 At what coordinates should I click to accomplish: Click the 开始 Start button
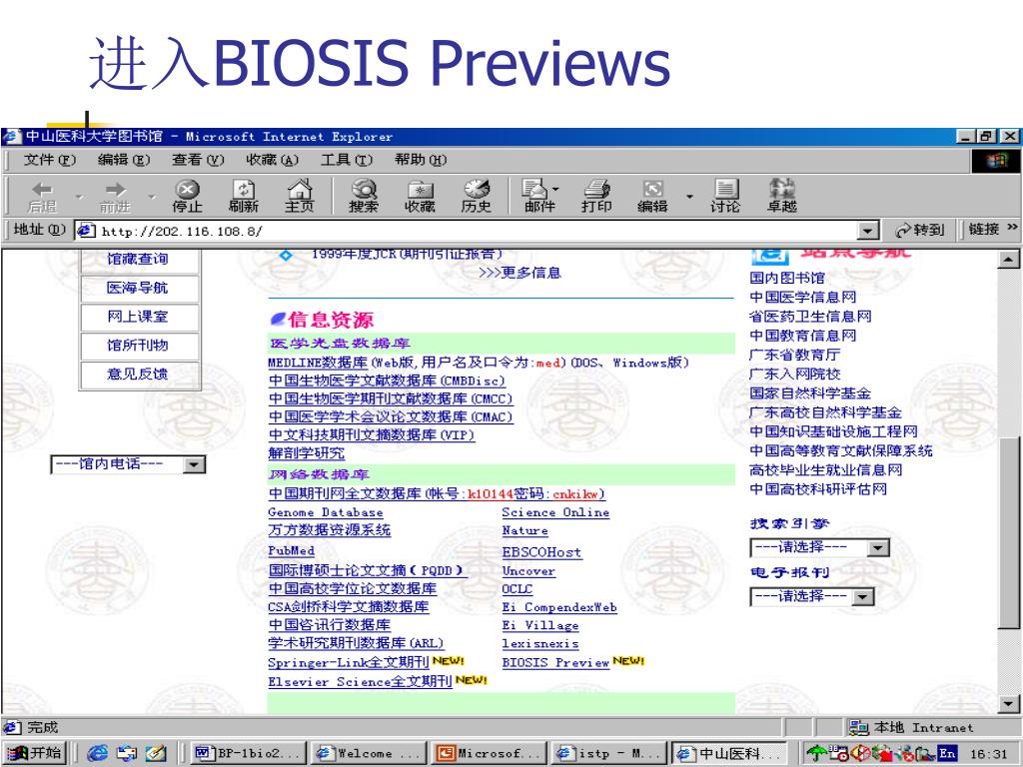click(x=35, y=753)
